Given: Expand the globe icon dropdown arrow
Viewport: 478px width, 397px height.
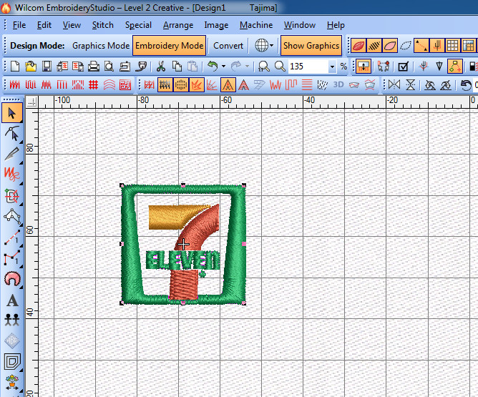Looking at the screenshot, I should (x=271, y=46).
